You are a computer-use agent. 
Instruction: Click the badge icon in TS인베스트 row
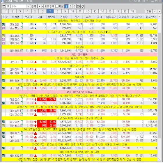pos(3,125)
